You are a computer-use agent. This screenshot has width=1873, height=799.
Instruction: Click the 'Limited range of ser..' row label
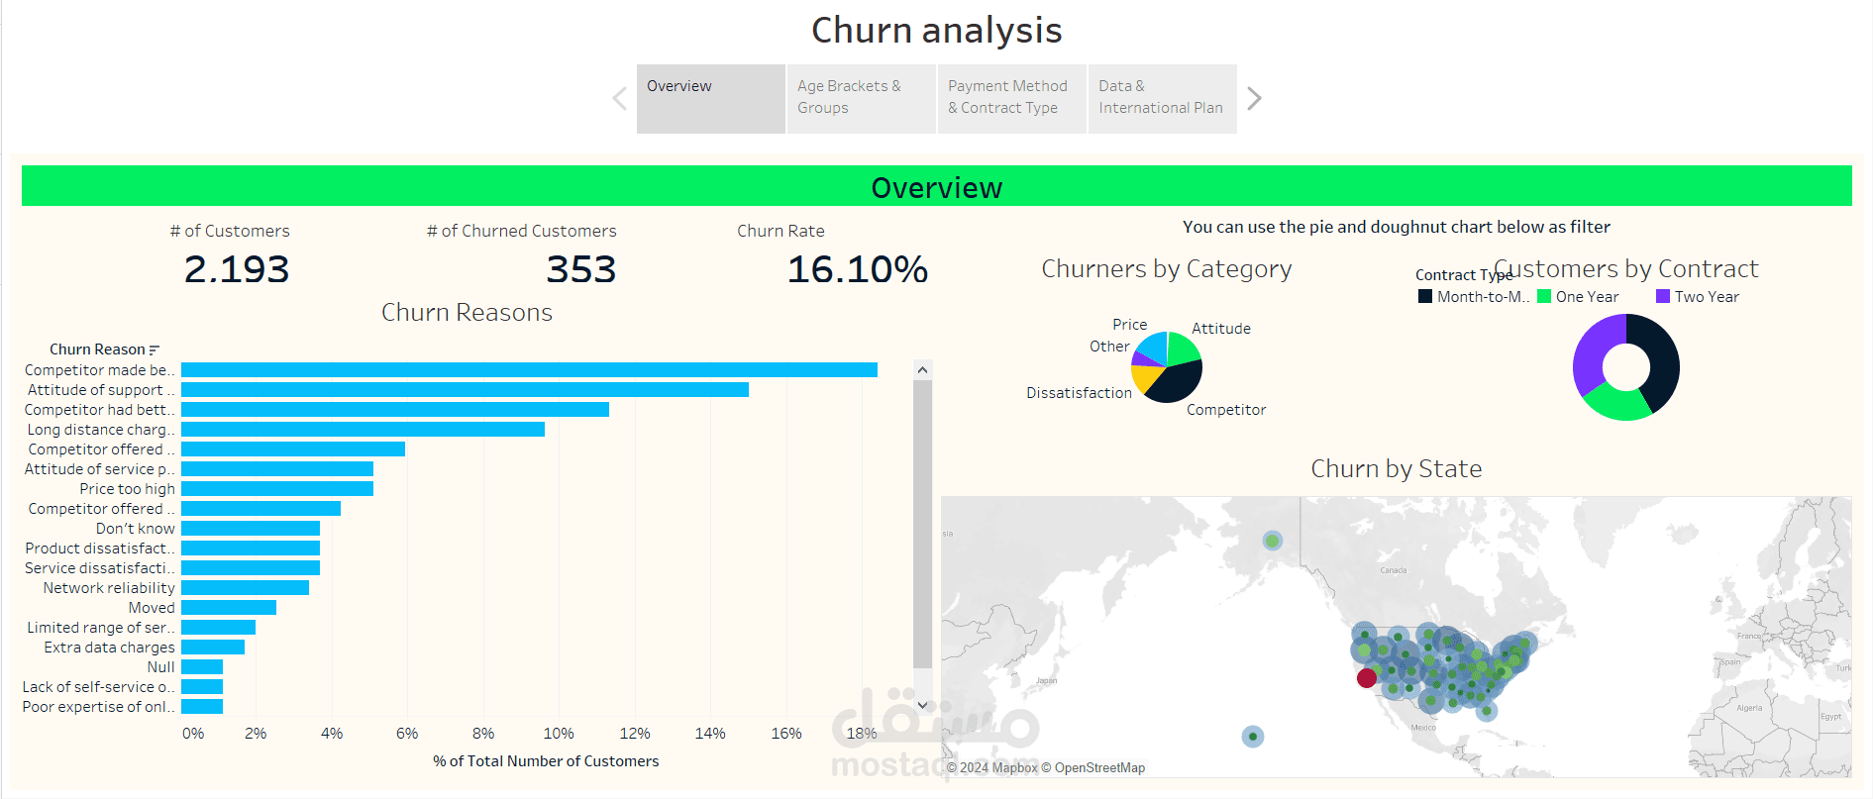point(101,628)
